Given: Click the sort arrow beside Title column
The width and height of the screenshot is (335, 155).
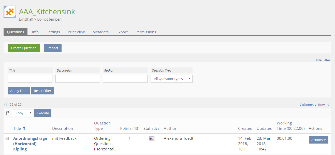Looking at the screenshot, I should (x=24, y=128).
